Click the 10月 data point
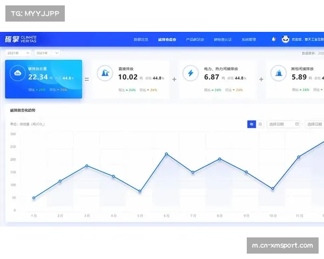324x259 pixels. (x=273, y=188)
